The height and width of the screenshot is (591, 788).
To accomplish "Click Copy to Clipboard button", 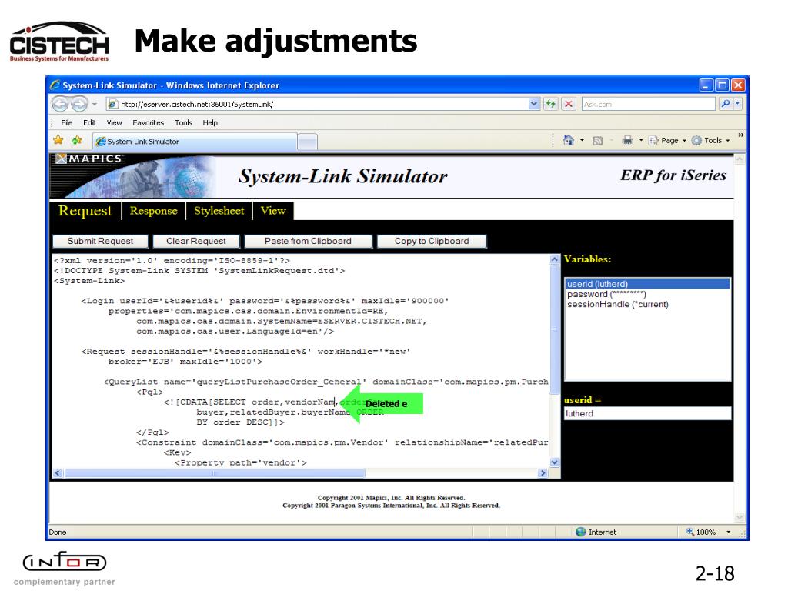I will tap(432, 241).
